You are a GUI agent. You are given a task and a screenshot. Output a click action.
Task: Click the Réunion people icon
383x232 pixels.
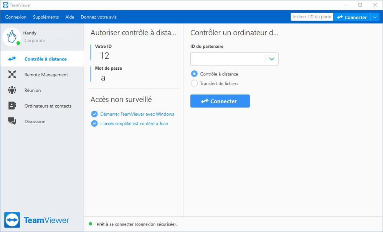click(12, 90)
